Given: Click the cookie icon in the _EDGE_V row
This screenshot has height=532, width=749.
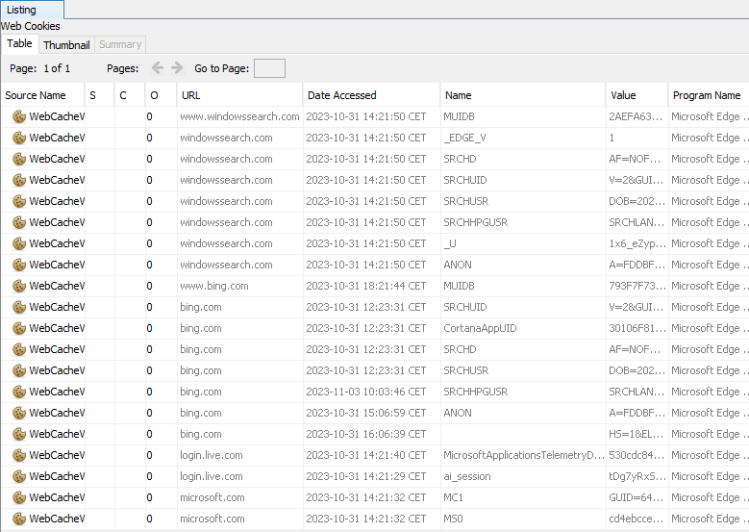Looking at the screenshot, I should 18,138.
